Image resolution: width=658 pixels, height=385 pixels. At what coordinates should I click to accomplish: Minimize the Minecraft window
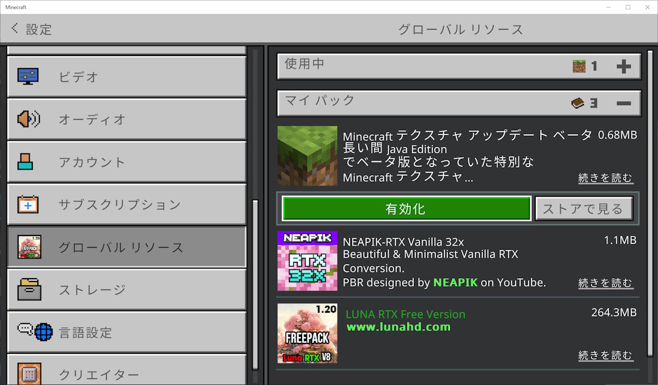point(609,7)
